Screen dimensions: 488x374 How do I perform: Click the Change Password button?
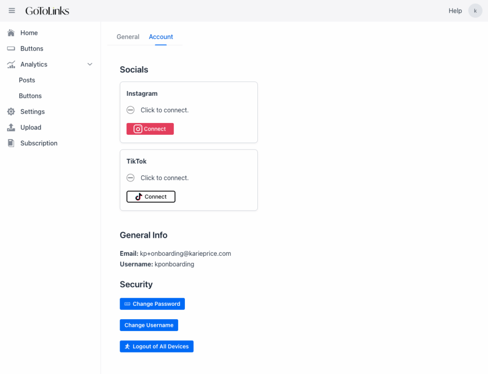pos(152,304)
